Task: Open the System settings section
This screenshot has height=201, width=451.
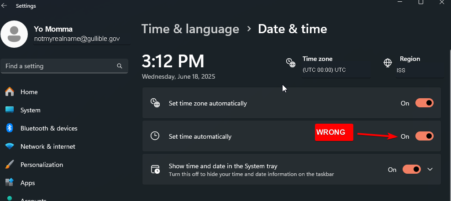Action: [30, 110]
